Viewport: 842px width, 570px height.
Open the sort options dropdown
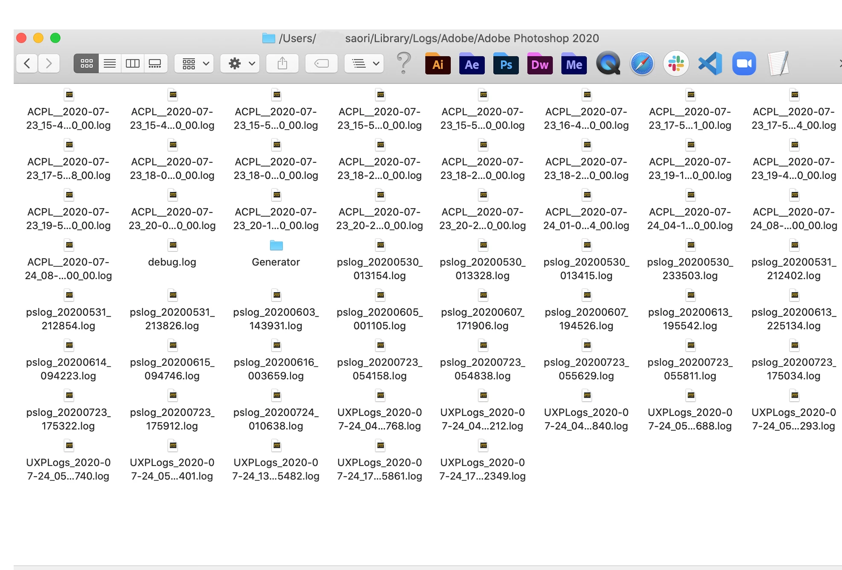[365, 64]
